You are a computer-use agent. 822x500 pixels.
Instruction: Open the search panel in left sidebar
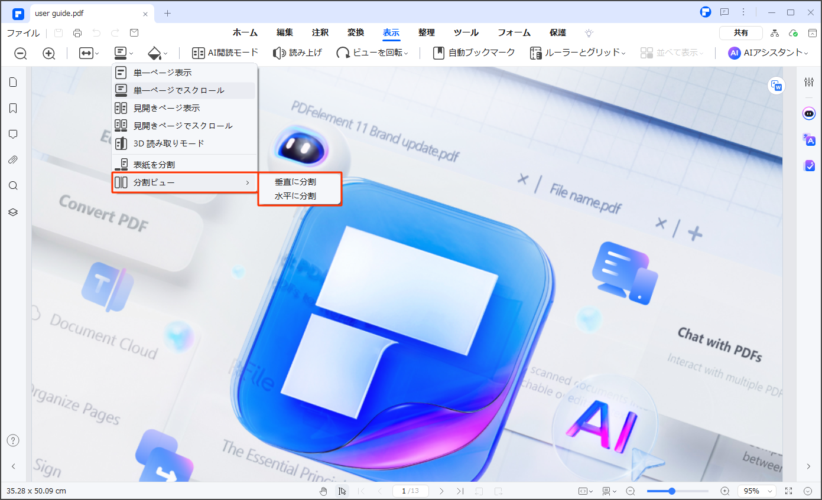click(x=13, y=186)
